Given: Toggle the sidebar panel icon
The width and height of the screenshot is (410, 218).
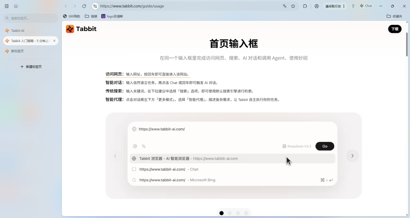Looking at the screenshot, I should tap(6, 6).
